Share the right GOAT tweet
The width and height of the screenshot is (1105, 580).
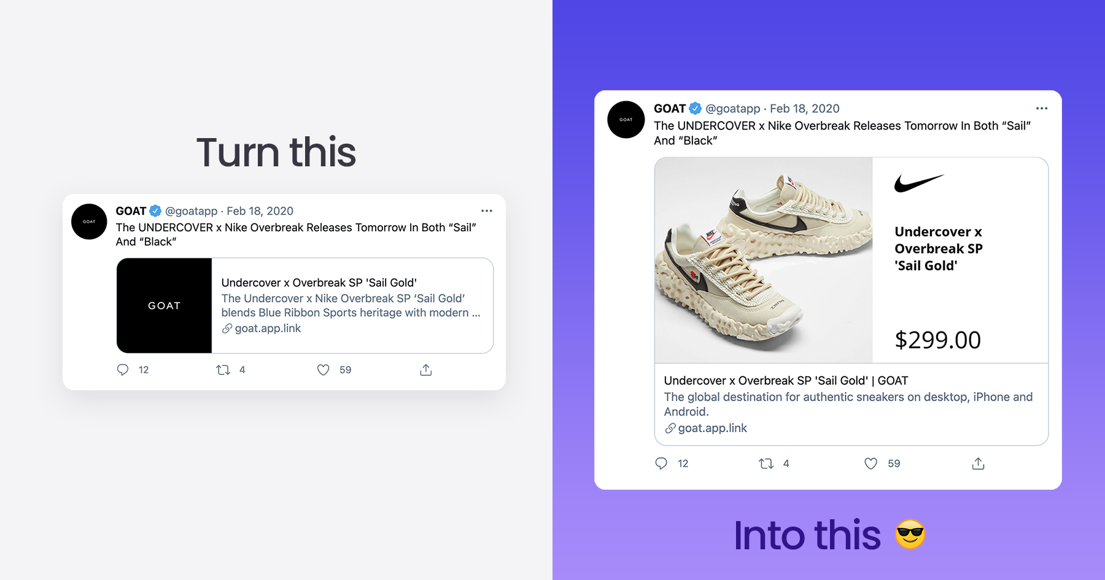point(979,463)
